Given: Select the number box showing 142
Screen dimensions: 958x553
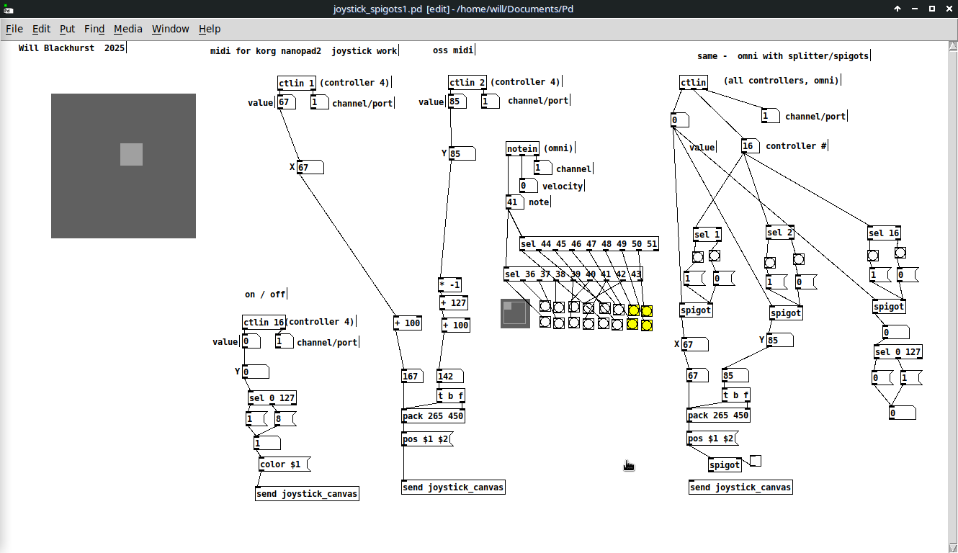Looking at the screenshot, I should [x=449, y=376].
